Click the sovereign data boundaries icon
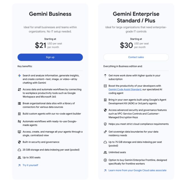186x183 pixels. pyautogui.click(x=105, y=132)
